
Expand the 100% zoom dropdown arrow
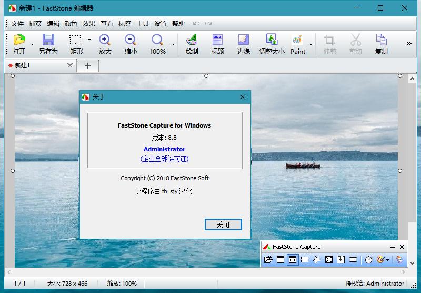[x=174, y=44]
